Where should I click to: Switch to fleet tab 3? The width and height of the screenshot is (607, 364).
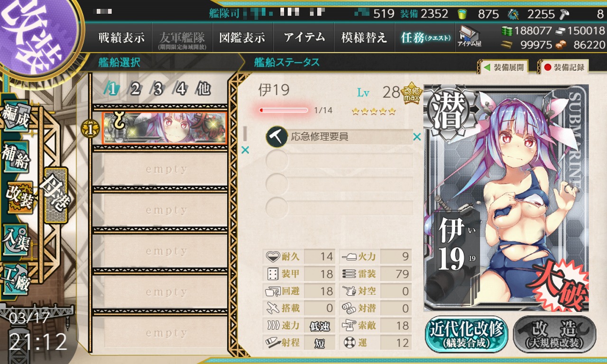pyautogui.click(x=158, y=89)
